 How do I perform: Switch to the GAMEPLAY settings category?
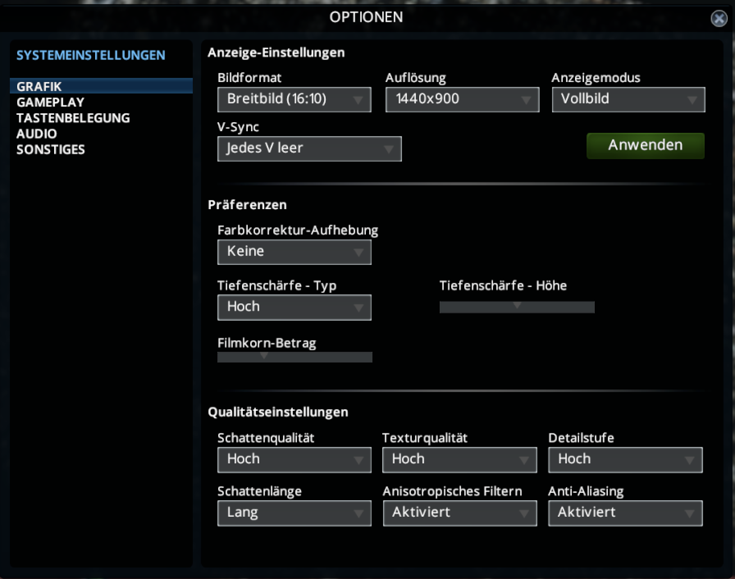click(x=50, y=102)
